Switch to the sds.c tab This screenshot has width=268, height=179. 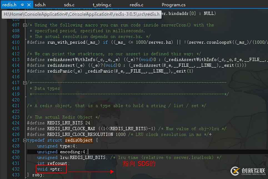coord(69,5)
